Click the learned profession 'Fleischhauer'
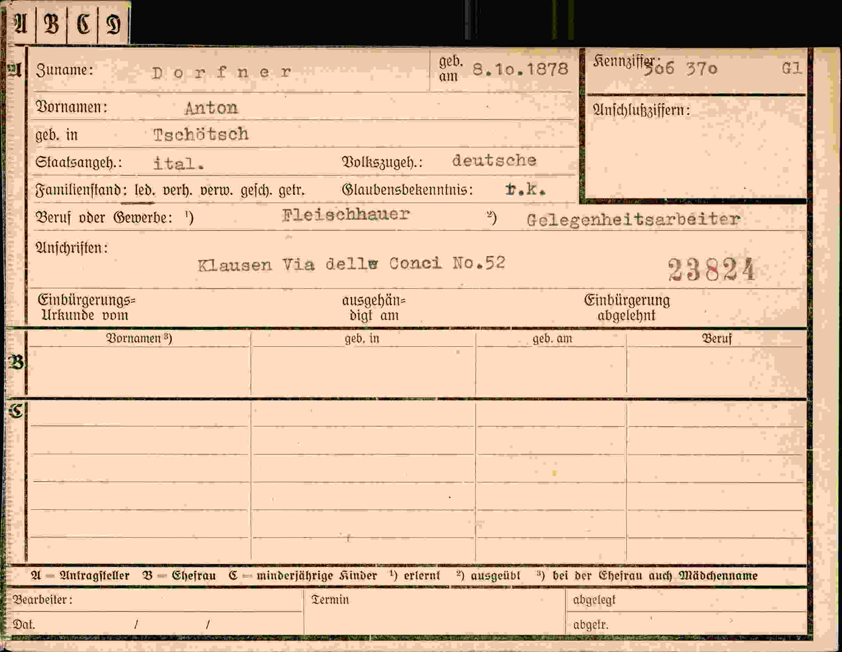Image resolution: width=842 pixels, height=652 pixels. (345, 215)
